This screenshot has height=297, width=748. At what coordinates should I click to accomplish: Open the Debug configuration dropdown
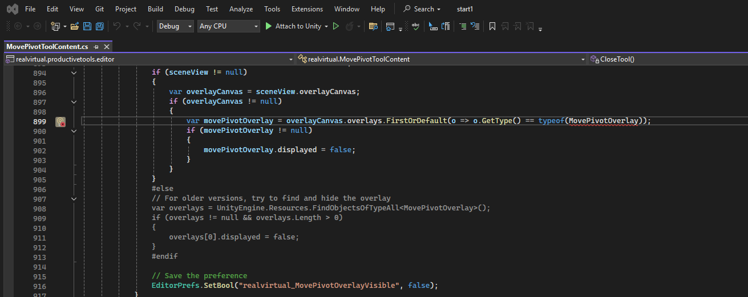[175, 26]
